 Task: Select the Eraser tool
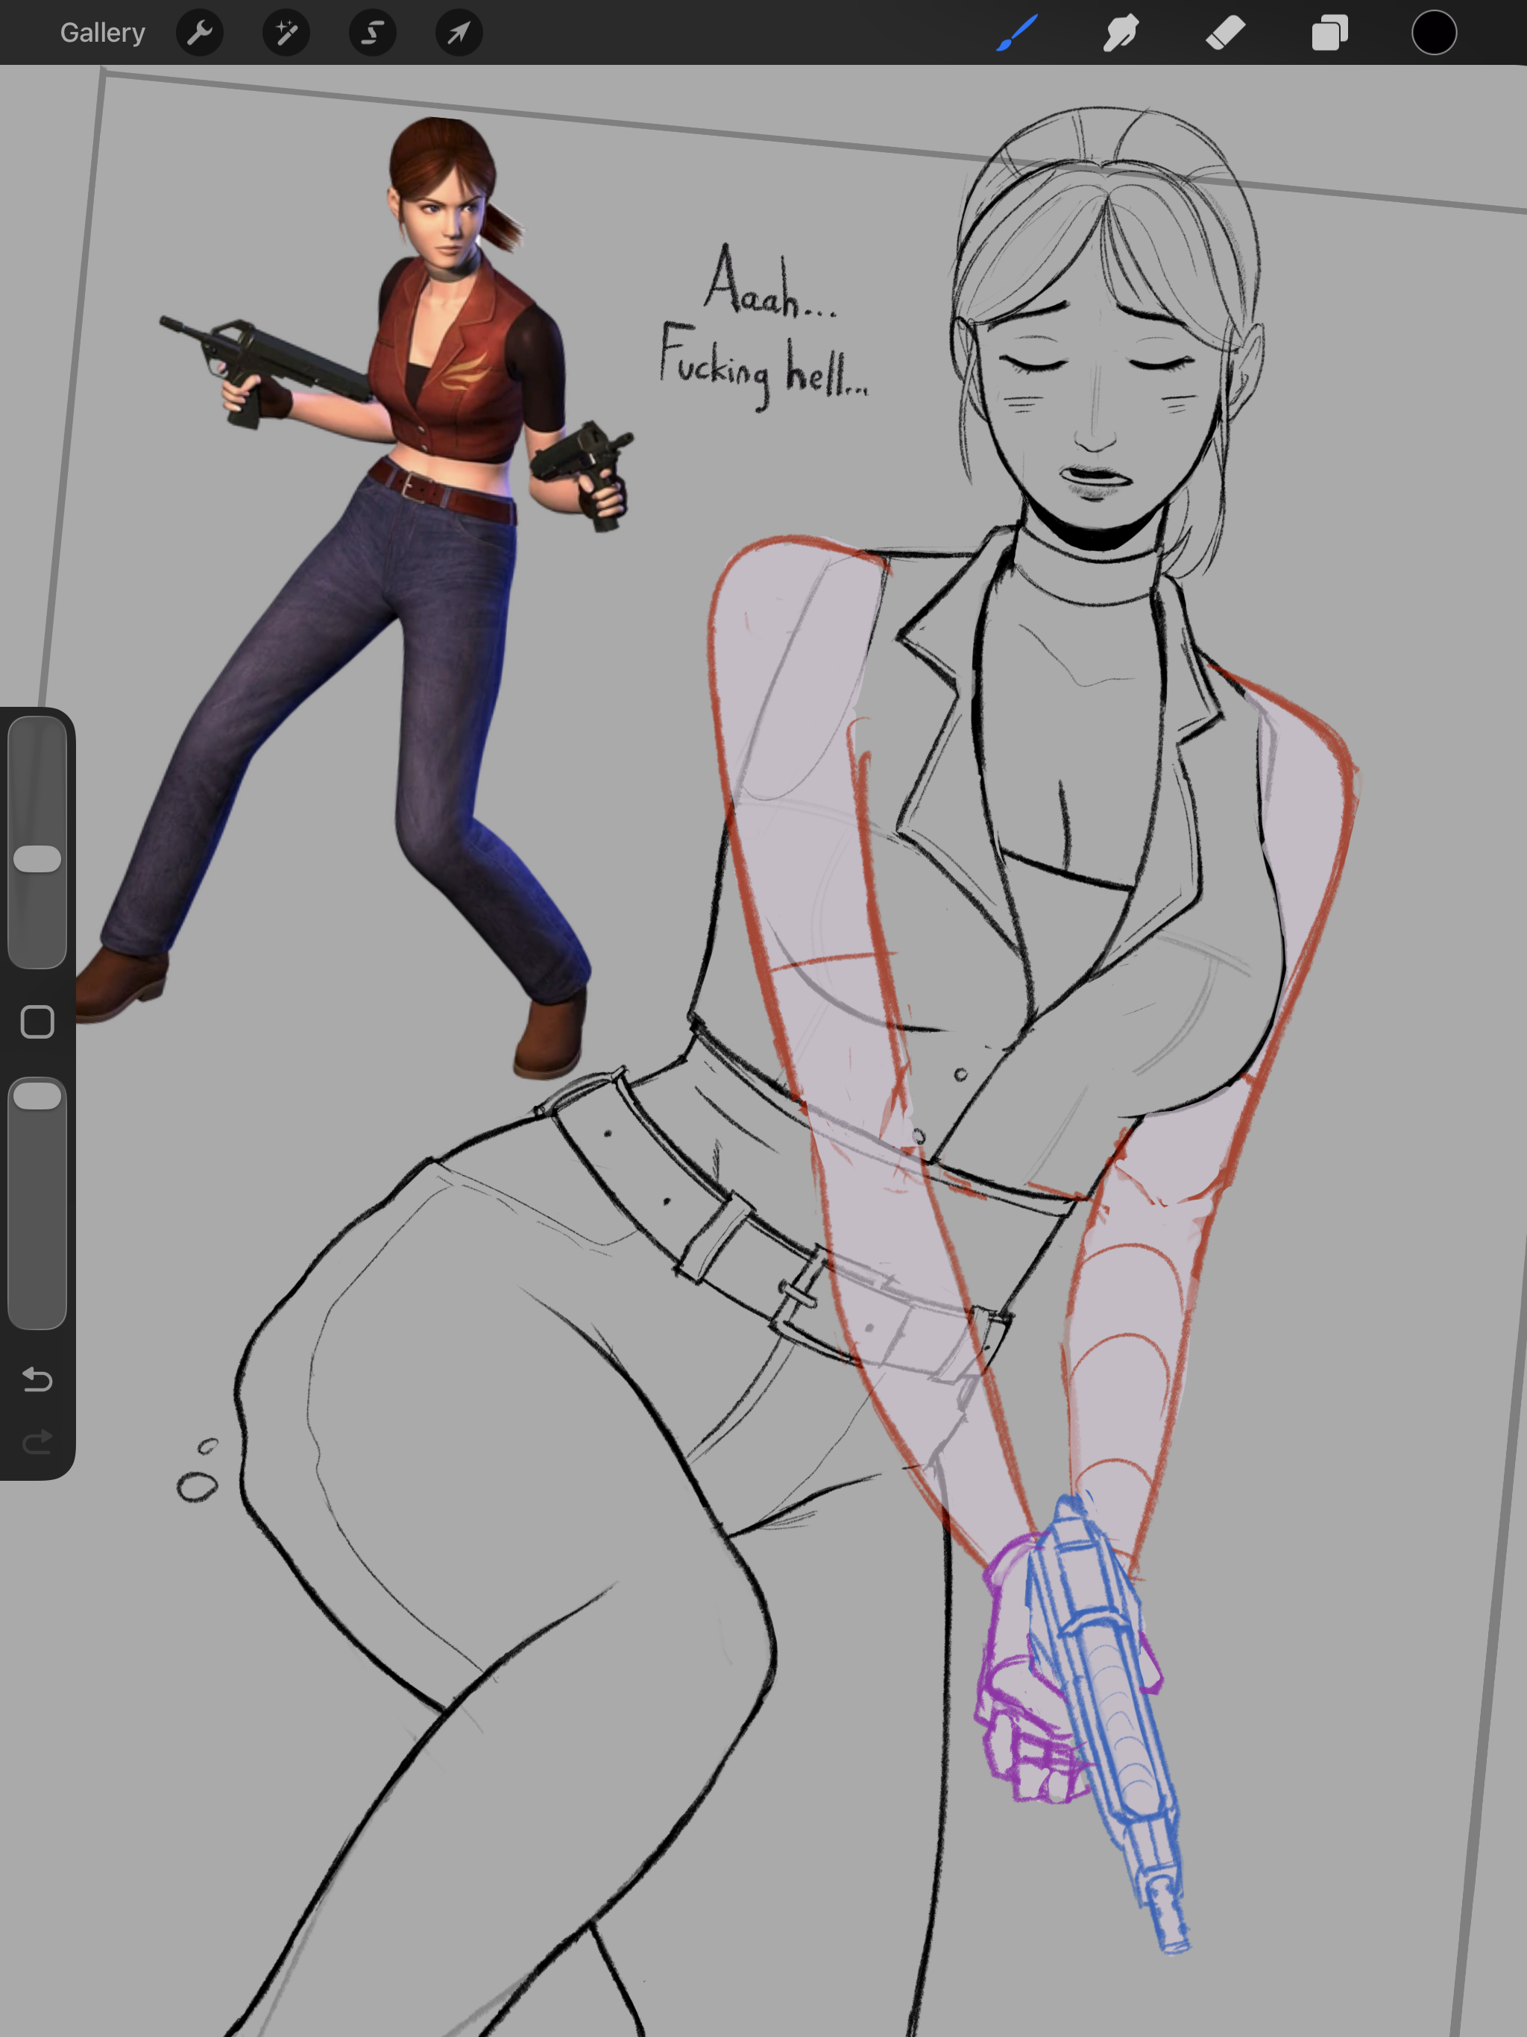[1226, 33]
